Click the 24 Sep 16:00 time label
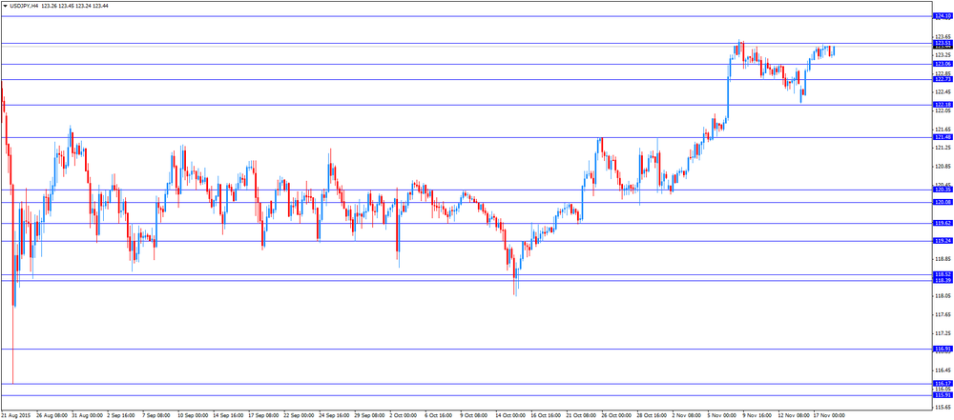954x420 pixels. 334,416
